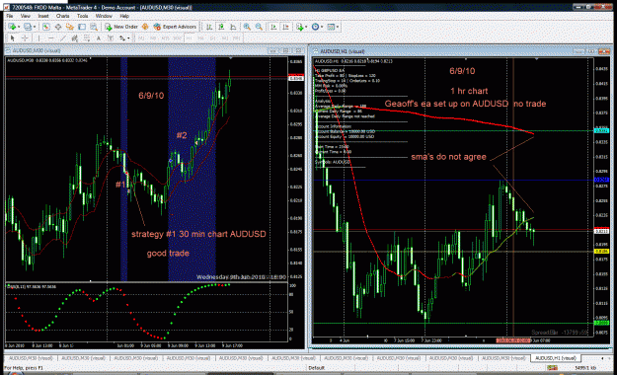Toggle the Expert Advisors button
This screenshot has width=617, height=375.
coord(175,27)
